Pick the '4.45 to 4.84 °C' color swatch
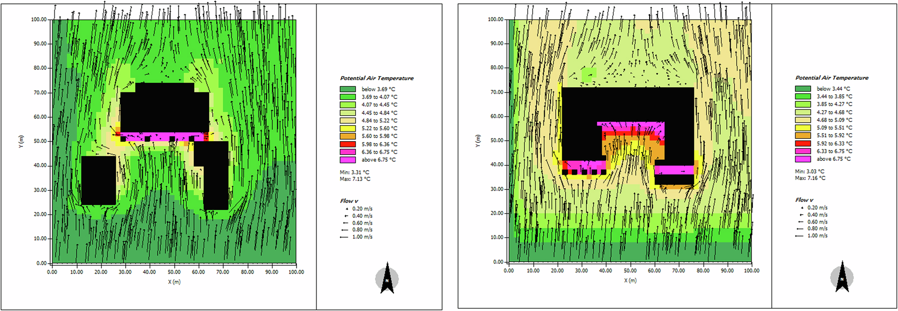Image resolution: width=898 pixels, height=311 pixels. click(x=348, y=113)
